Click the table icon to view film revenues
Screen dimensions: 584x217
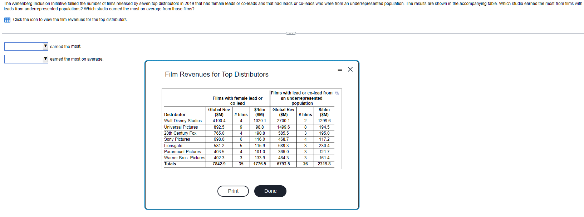click(7, 20)
